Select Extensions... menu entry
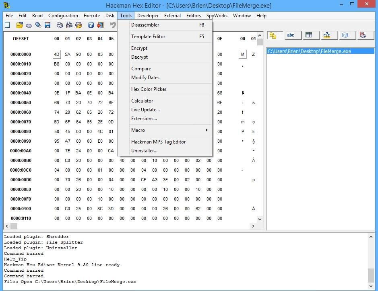378x291 pixels. [x=165, y=119]
